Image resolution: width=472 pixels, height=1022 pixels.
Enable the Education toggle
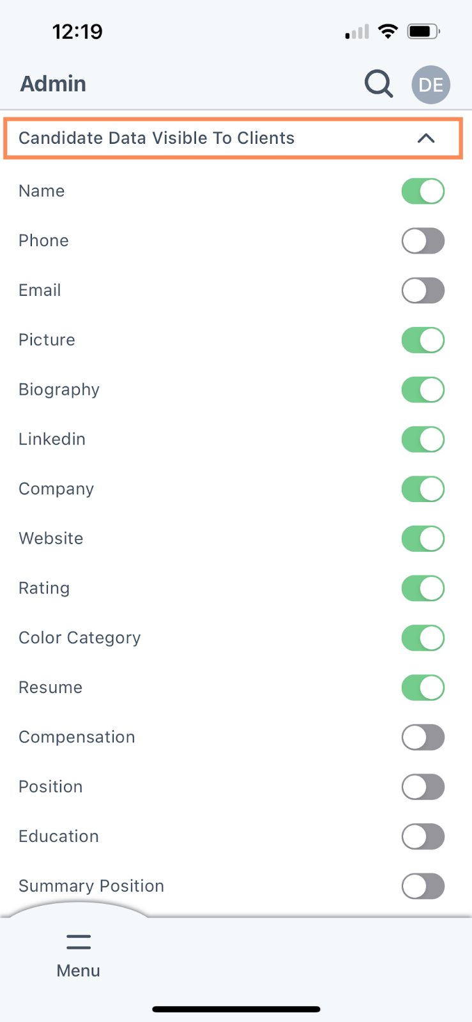coord(423,837)
